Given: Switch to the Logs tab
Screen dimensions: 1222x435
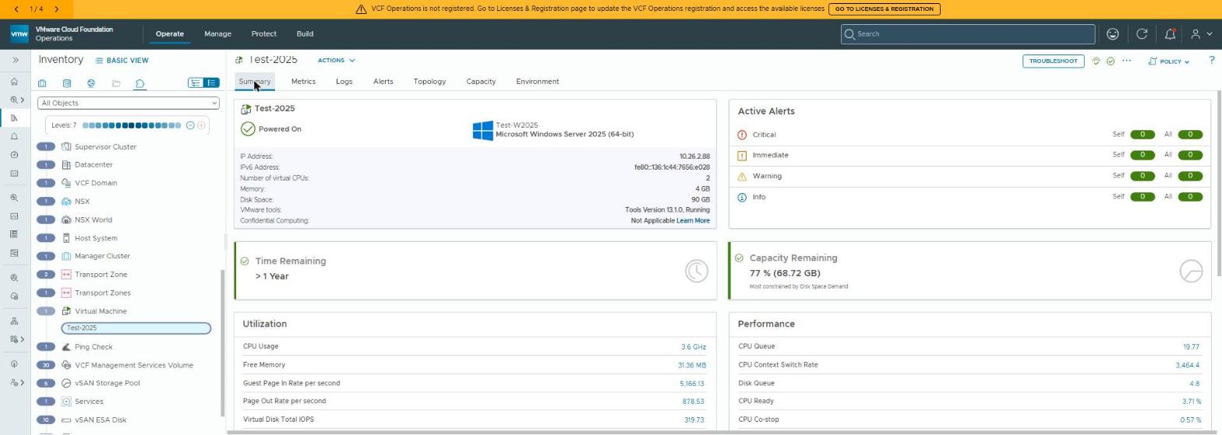Looking at the screenshot, I should coord(344,82).
